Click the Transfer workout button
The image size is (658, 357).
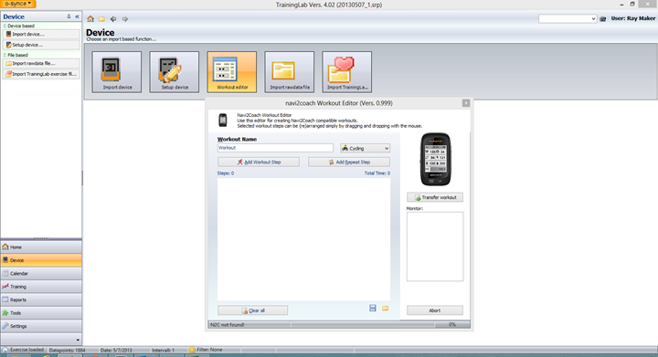tap(435, 197)
